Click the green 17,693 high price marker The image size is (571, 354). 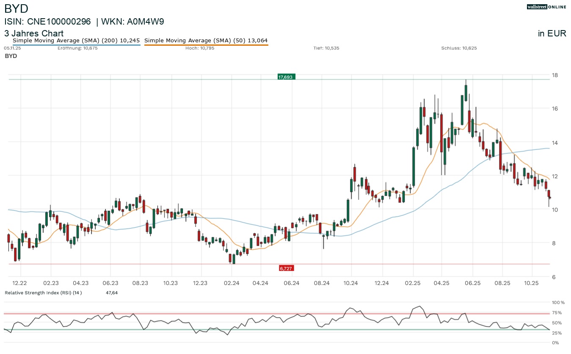286,77
